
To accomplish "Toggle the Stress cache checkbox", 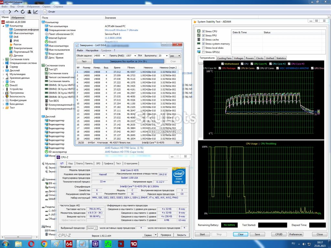I will pos(204,40).
